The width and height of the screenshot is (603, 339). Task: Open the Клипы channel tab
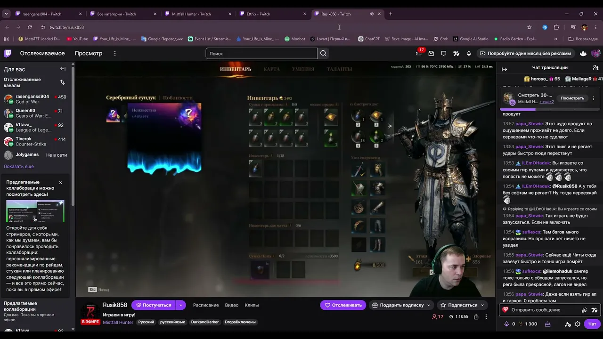coord(252,305)
